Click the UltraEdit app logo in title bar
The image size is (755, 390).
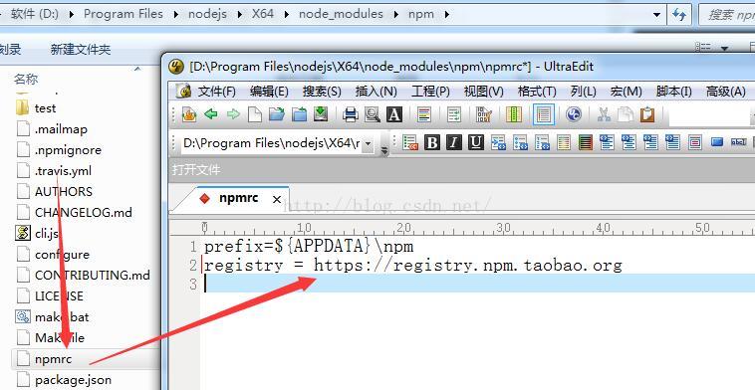[176, 67]
